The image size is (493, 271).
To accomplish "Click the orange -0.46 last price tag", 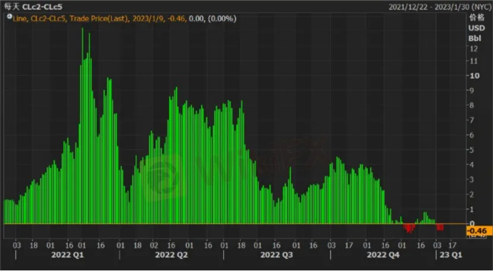I will click(477, 231).
